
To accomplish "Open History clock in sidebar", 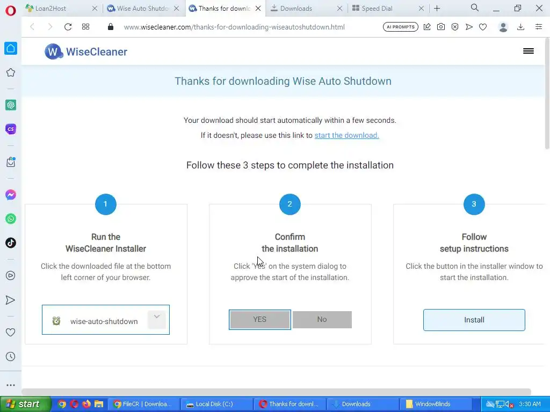I will (11, 356).
